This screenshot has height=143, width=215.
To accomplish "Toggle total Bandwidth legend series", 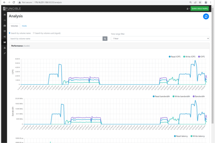I will (x=199, y=96).
